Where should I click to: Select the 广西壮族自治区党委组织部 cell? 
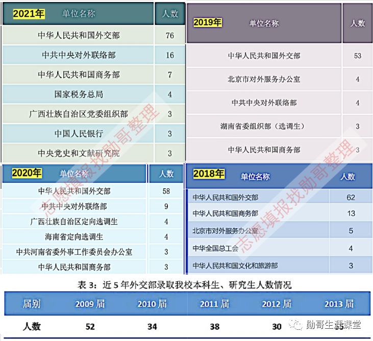(79, 114)
